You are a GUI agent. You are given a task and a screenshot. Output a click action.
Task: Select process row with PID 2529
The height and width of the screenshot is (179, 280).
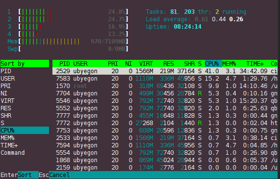[165, 71]
